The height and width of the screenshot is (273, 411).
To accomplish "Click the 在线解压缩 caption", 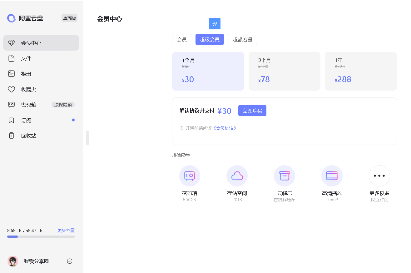I will (x=285, y=200).
